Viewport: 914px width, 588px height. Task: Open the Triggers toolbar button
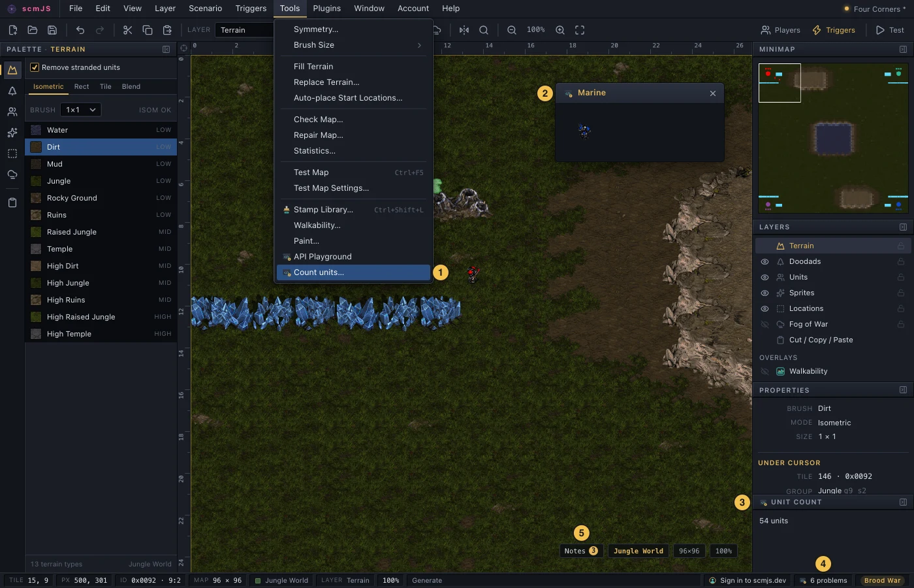pos(834,30)
